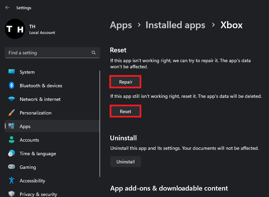Screen dimensions: 269x197
Task: Click the Bluetooth & devices icon
Action: tap(12, 86)
